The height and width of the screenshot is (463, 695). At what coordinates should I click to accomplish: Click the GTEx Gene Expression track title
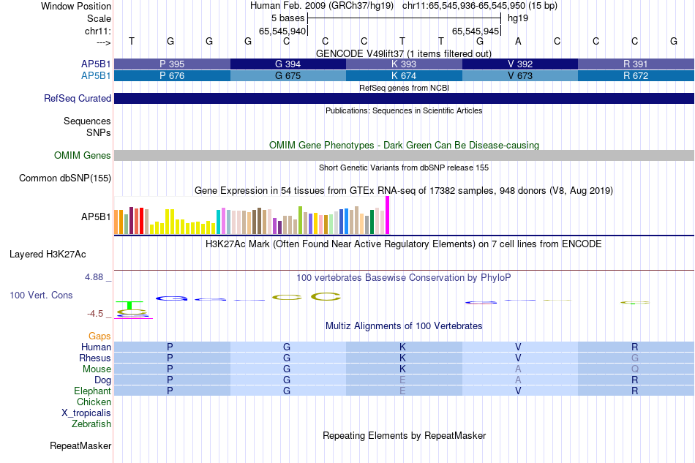[404, 190]
